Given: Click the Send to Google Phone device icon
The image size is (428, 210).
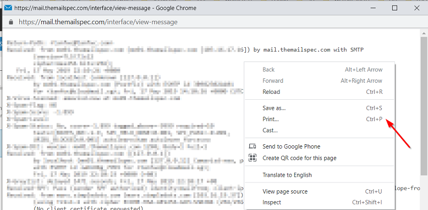Looking at the screenshot, I should pos(252,146).
